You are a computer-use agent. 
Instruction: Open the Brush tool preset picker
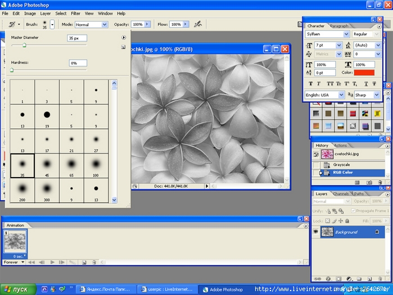tap(14, 24)
